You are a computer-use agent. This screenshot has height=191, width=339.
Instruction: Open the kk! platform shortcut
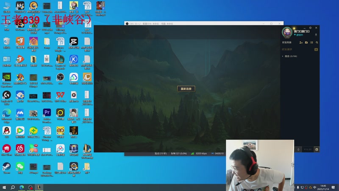pyautogui.click(x=20, y=7)
